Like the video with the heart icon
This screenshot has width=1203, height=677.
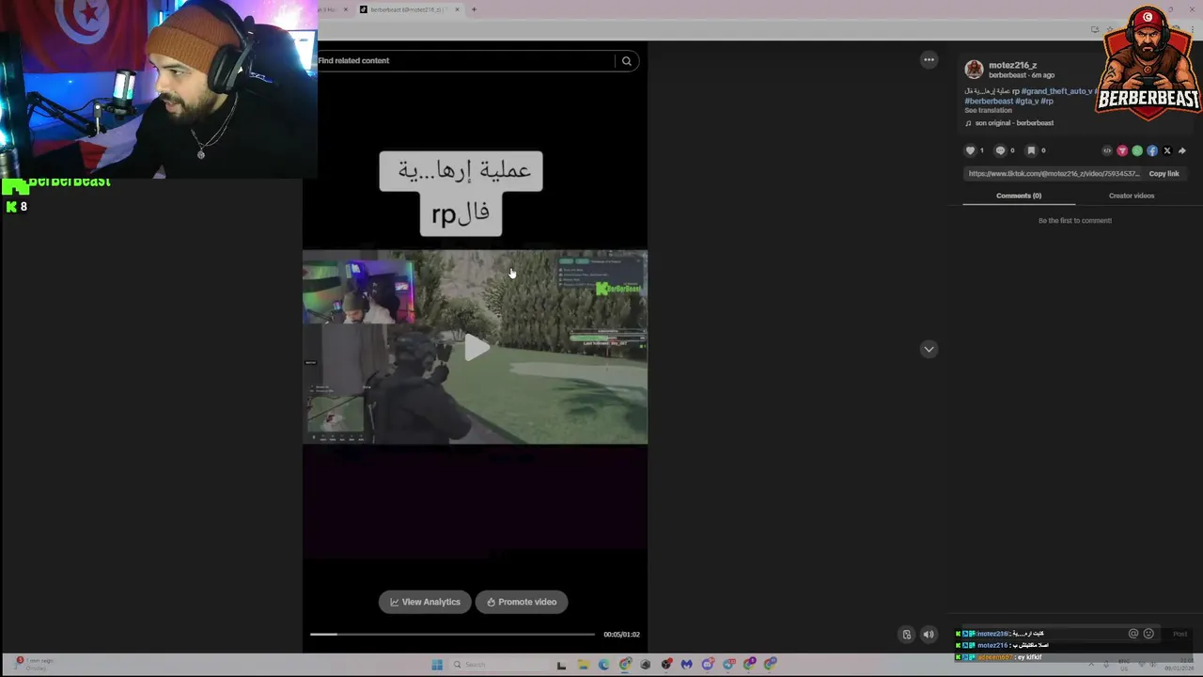(971, 150)
